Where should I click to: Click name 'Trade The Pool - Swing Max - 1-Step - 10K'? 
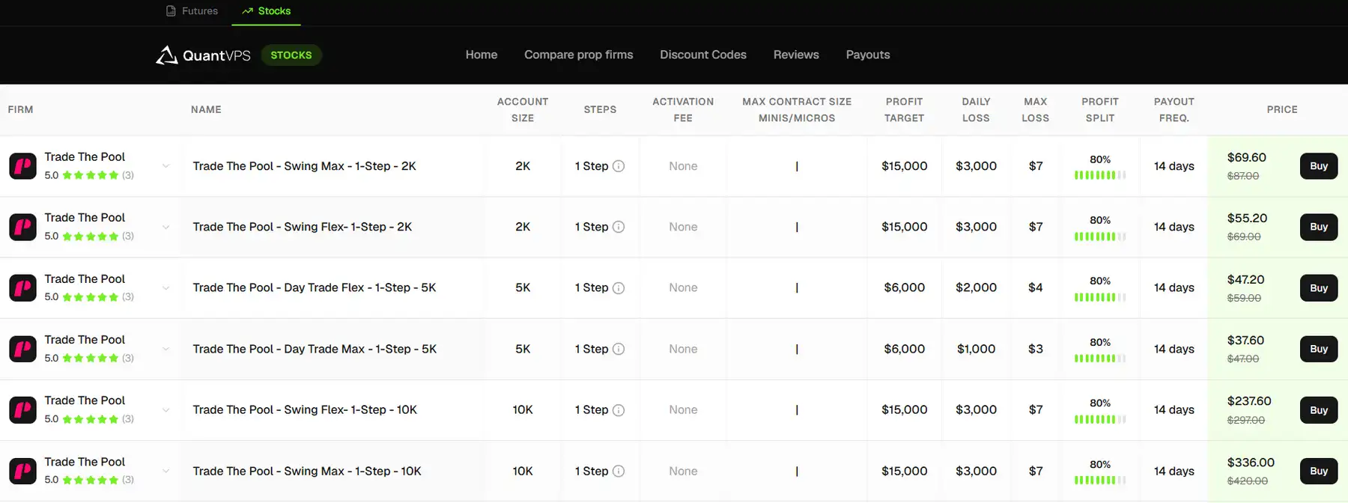(x=307, y=471)
